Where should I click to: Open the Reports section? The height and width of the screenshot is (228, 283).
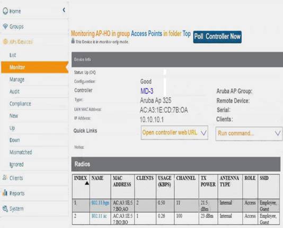coord(17,193)
